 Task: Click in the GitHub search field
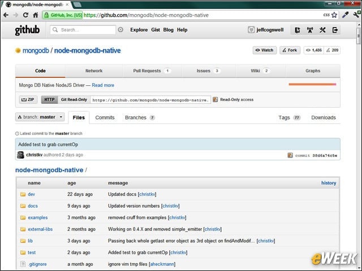(83, 30)
